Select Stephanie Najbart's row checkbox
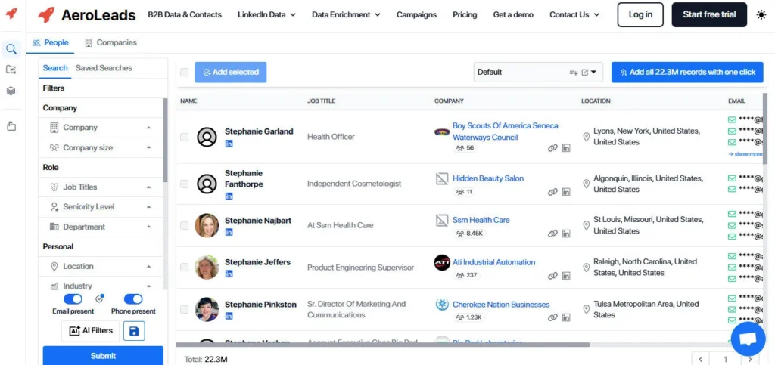The image size is (775, 365). click(x=185, y=225)
